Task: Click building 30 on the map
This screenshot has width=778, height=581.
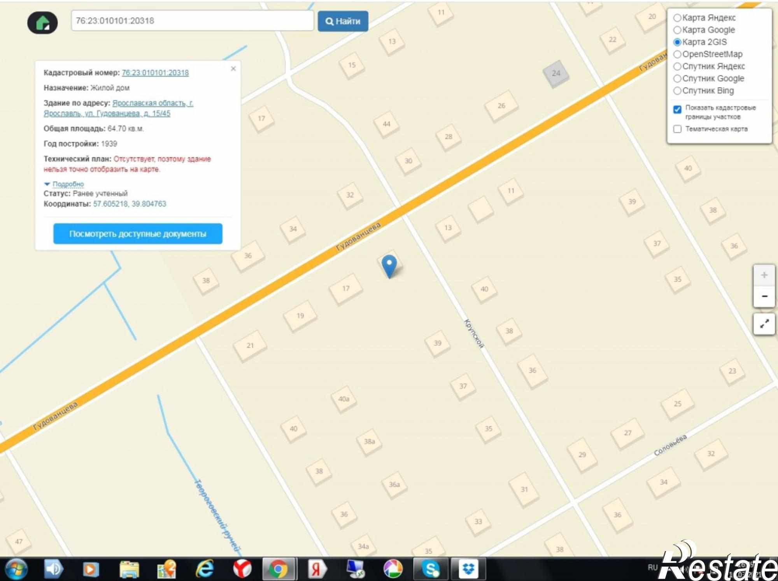Action: [408, 161]
